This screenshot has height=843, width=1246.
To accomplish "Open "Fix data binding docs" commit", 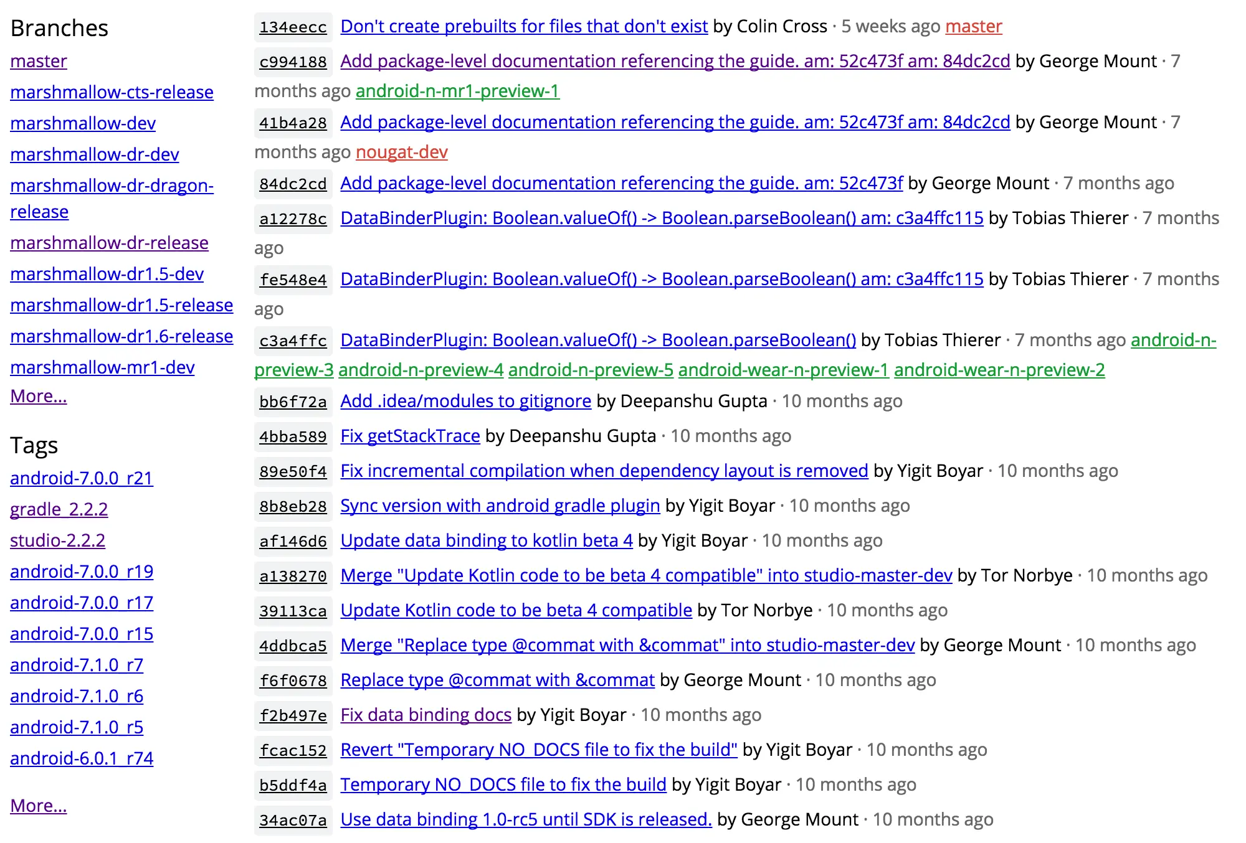I will [426, 715].
